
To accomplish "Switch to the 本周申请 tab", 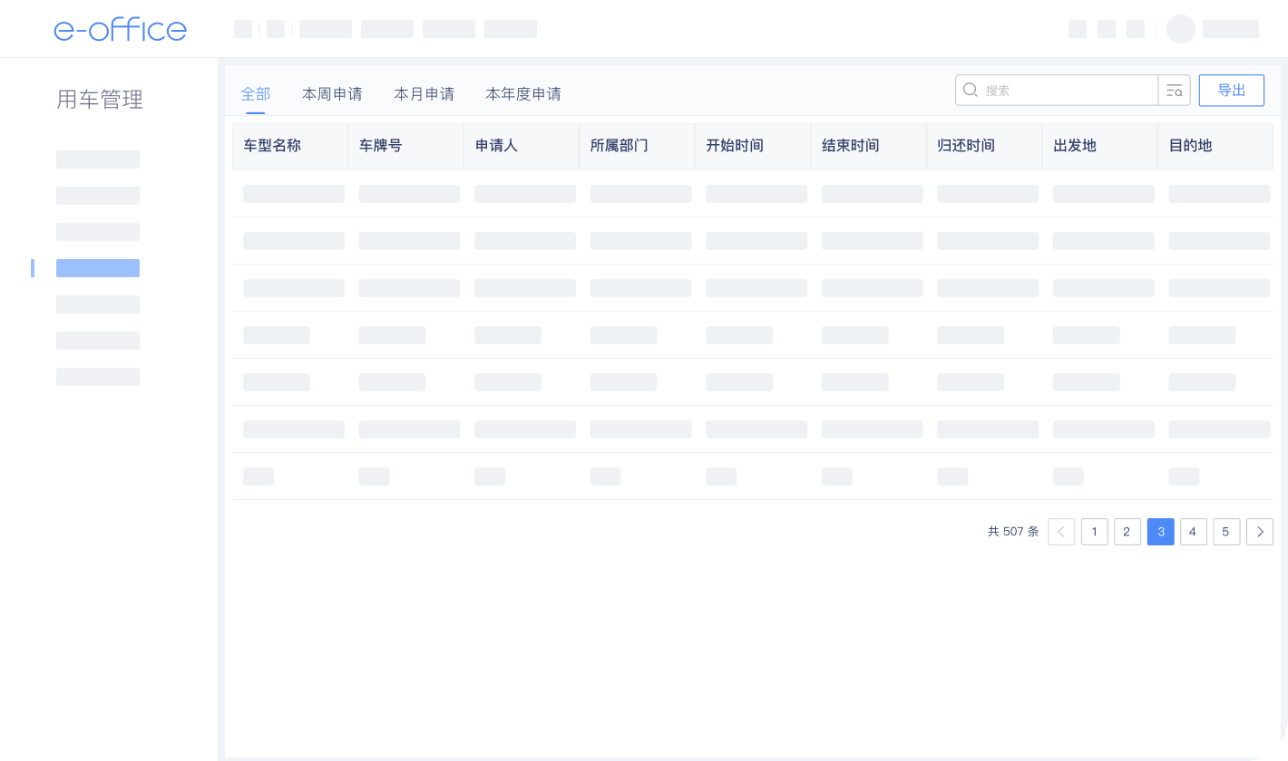I will pyautogui.click(x=332, y=93).
